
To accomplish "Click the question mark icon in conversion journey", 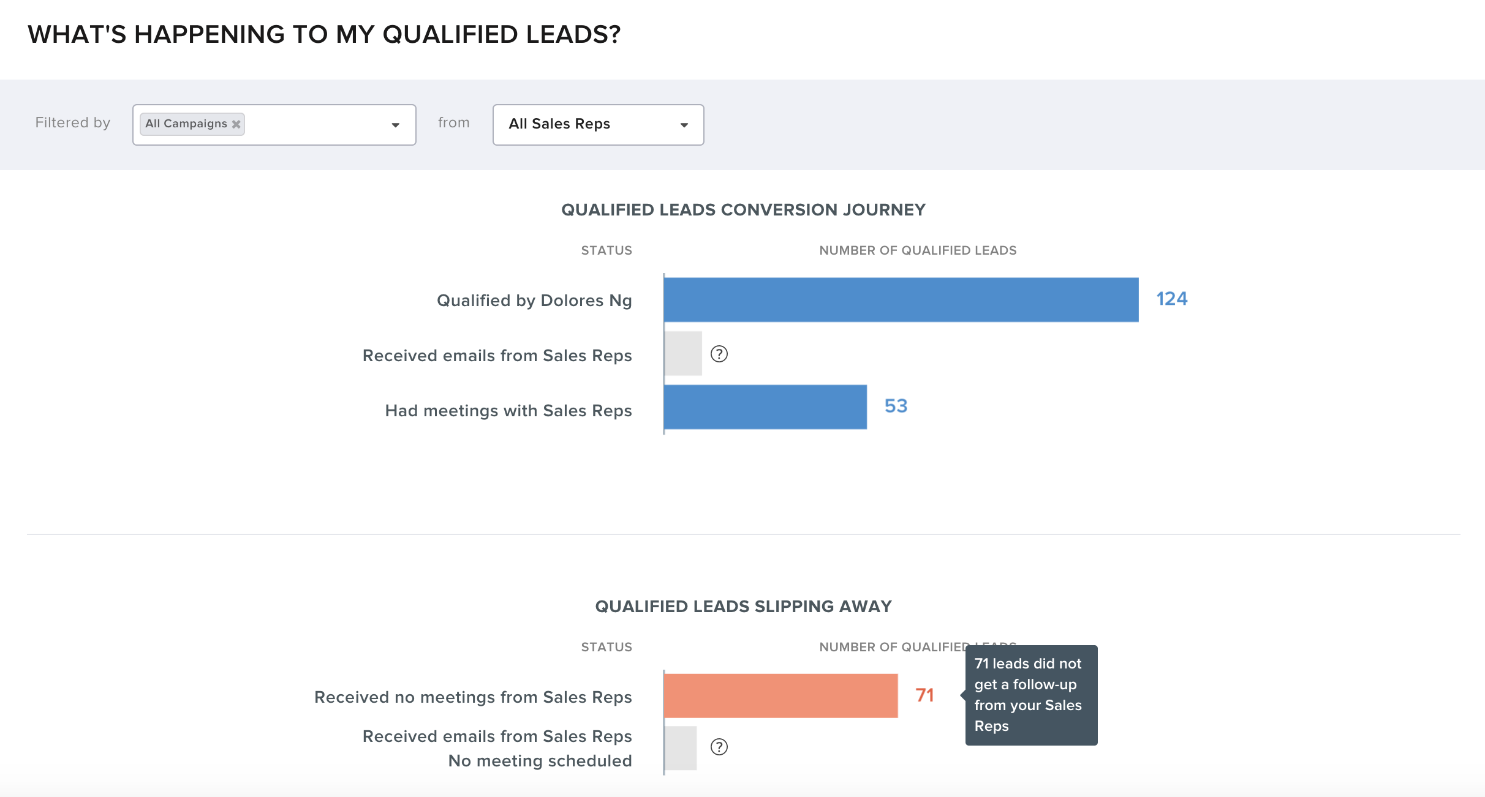I will 719,354.
